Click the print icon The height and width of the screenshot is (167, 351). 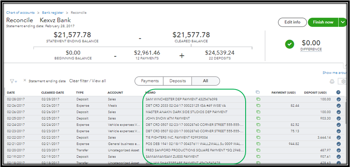click(x=332, y=82)
